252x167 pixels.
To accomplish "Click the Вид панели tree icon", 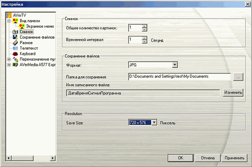I will [x=15, y=21].
